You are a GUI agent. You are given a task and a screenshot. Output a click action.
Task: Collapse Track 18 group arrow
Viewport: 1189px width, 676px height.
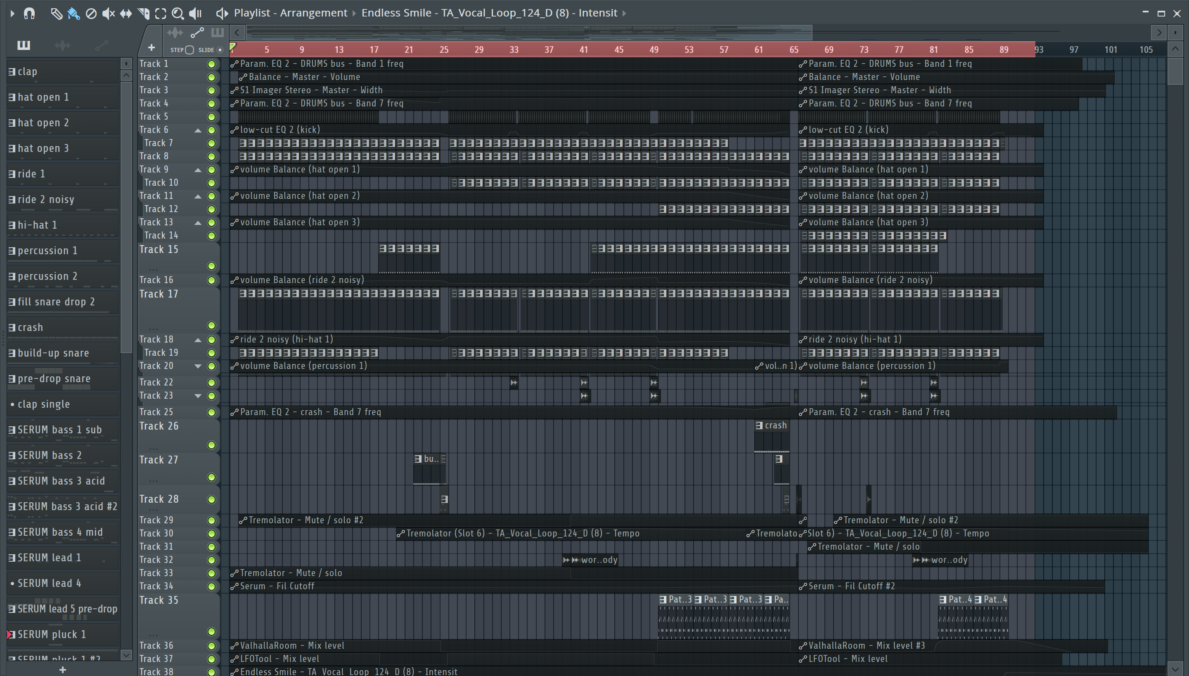[x=198, y=340]
